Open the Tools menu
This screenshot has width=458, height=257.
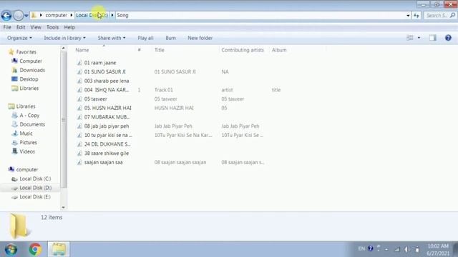pyautogui.click(x=52, y=27)
